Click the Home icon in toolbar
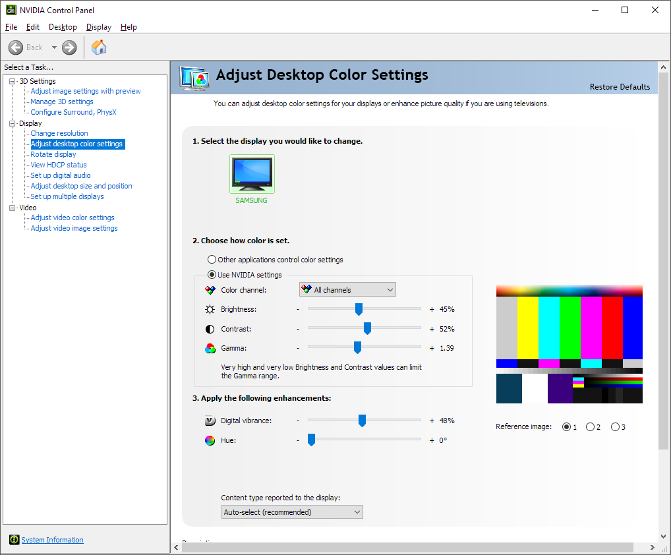Image resolution: width=671 pixels, height=555 pixels. [99, 47]
